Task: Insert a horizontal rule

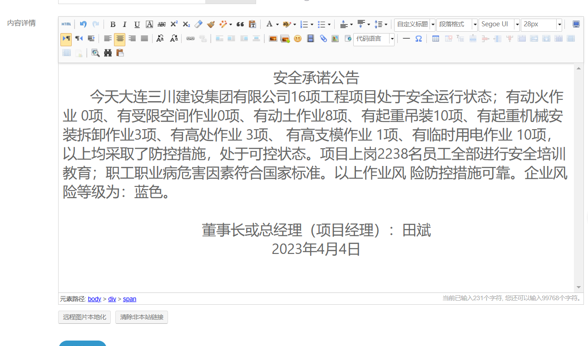Action: [x=406, y=39]
